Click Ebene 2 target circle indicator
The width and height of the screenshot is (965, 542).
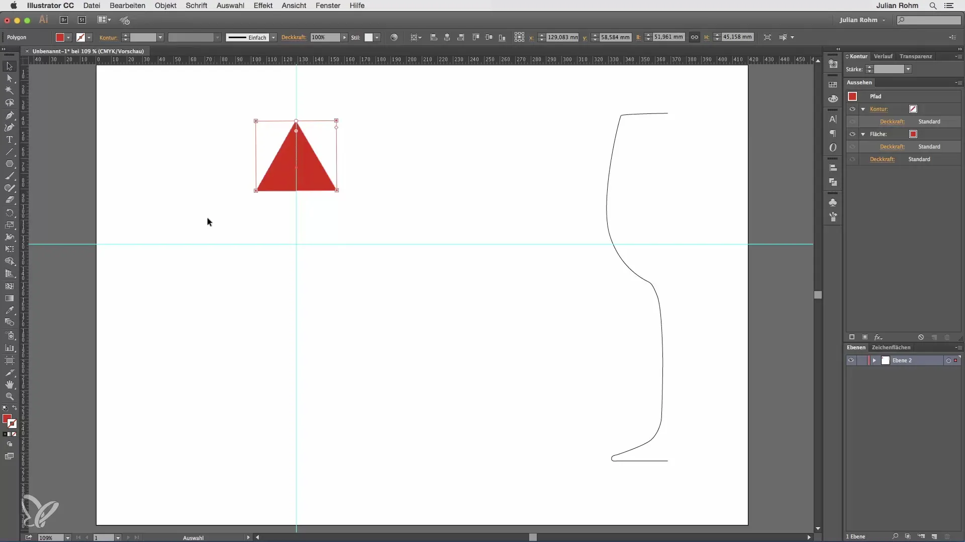(x=948, y=360)
